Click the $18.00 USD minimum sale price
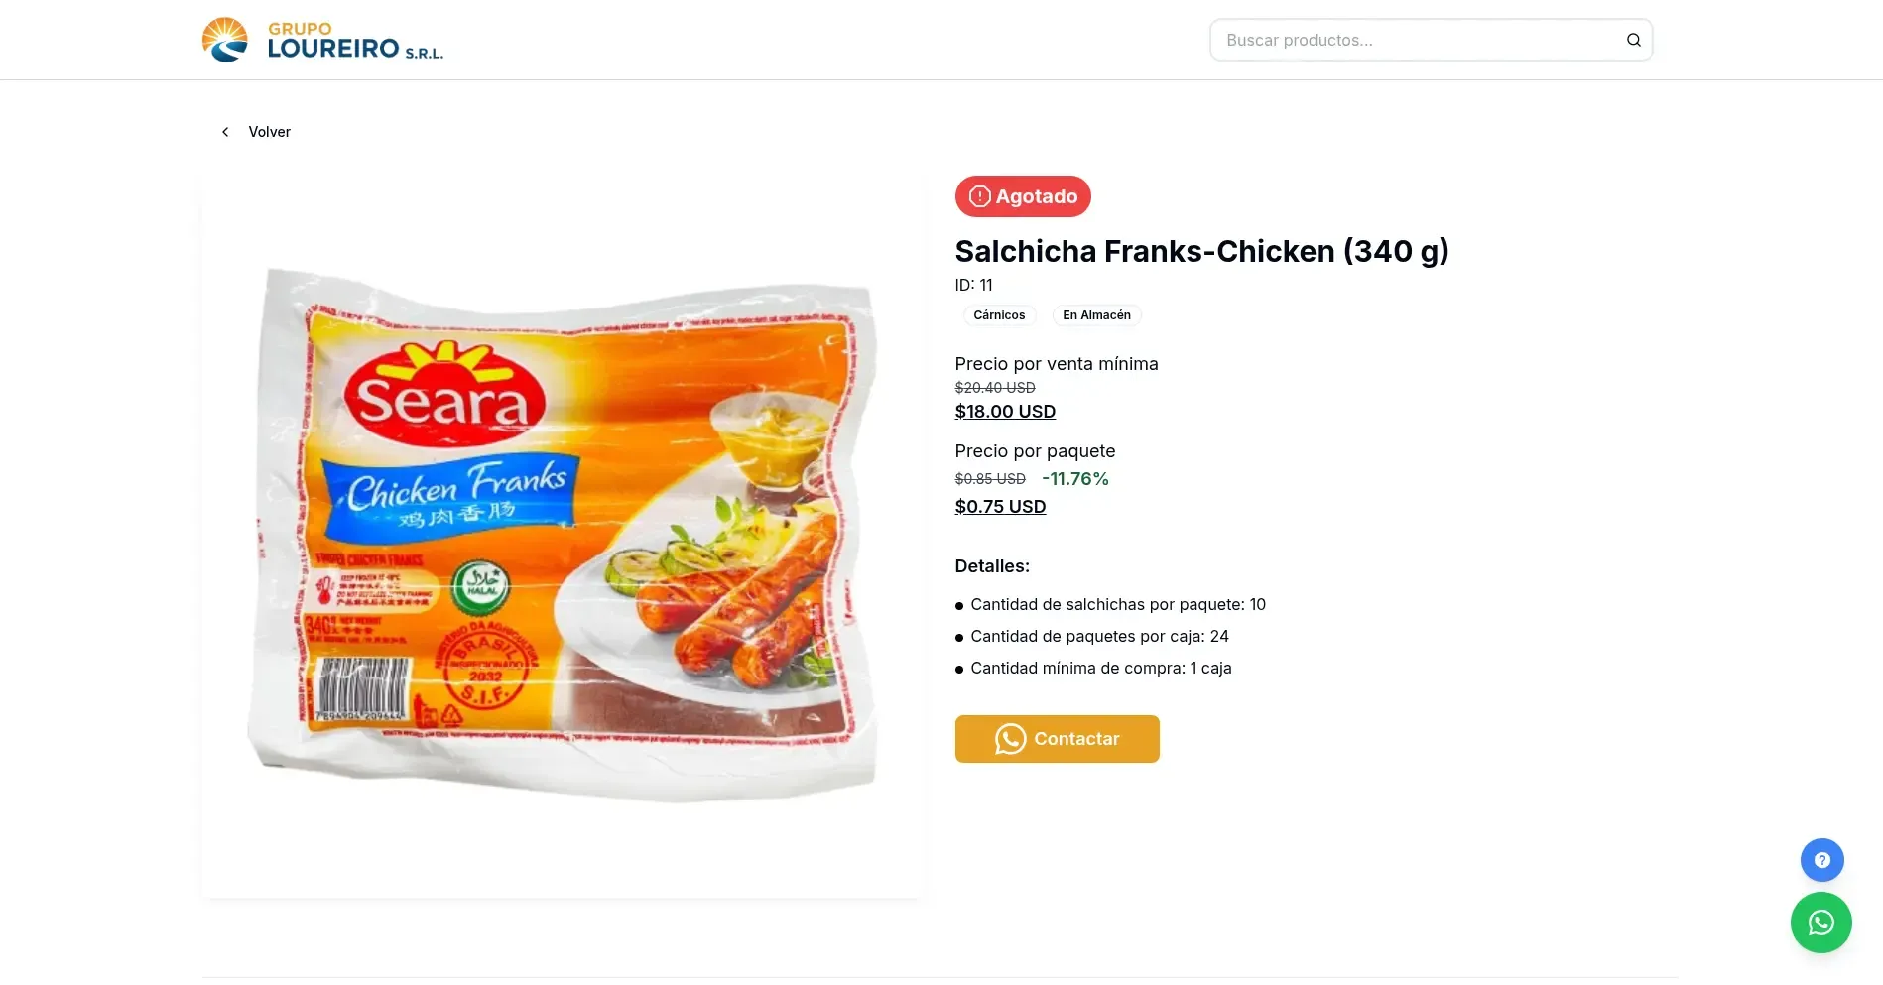 [1005, 412]
